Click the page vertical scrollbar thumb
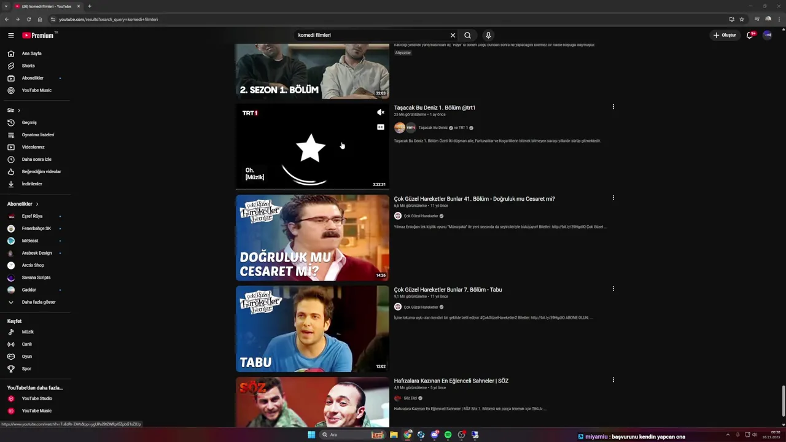 (x=783, y=401)
